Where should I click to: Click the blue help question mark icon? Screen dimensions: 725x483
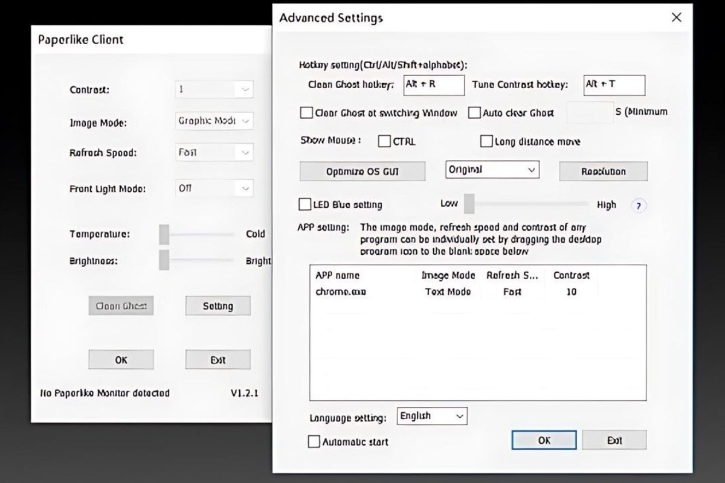click(639, 205)
